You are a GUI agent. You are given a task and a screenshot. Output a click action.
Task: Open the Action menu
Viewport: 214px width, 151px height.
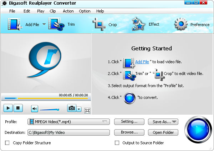(68, 11)
